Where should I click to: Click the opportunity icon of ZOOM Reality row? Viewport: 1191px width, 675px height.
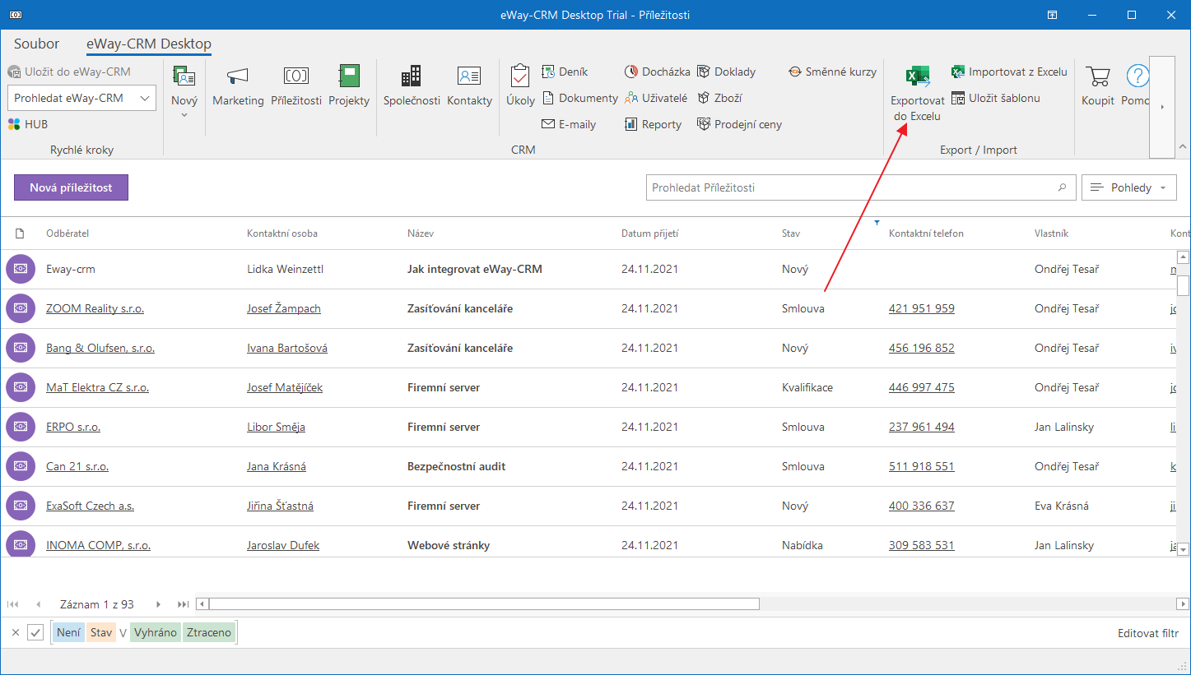21,308
